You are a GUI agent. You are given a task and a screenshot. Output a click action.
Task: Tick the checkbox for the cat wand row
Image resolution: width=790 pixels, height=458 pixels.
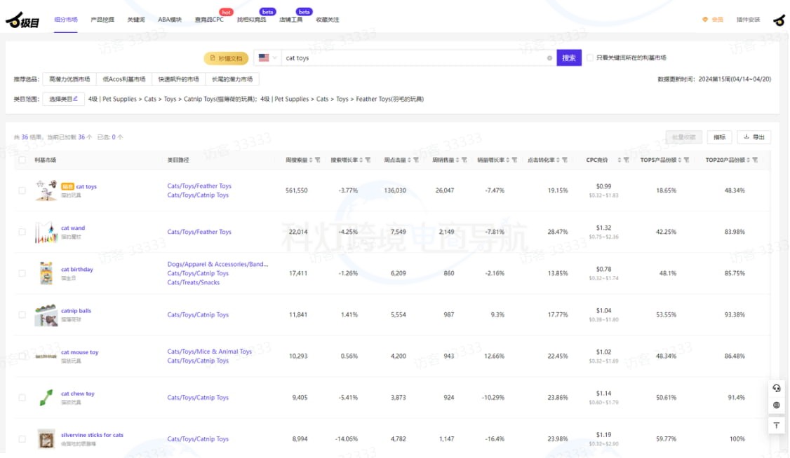[22, 232]
